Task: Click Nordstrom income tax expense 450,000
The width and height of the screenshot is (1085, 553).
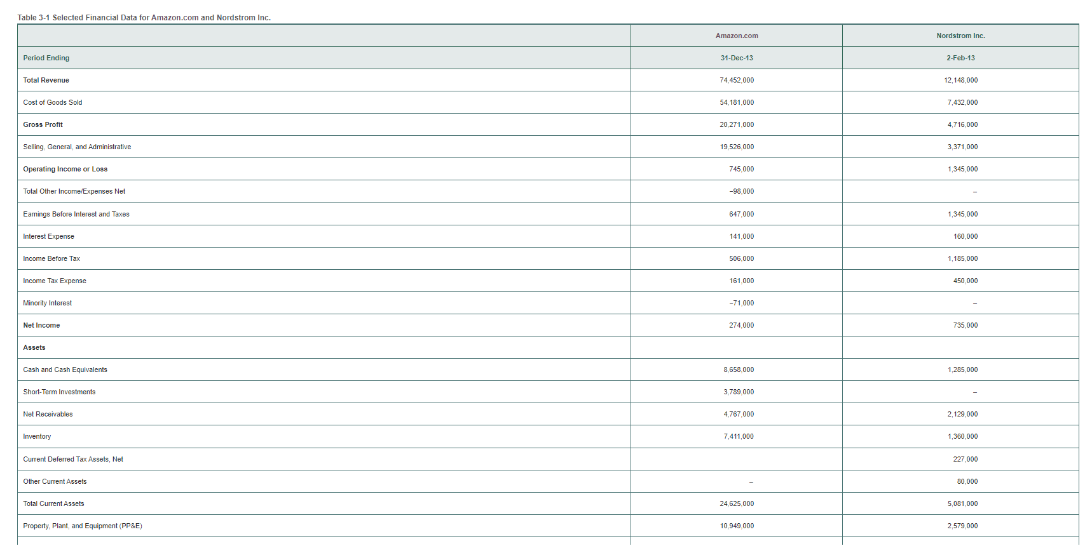Action: pyautogui.click(x=966, y=281)
